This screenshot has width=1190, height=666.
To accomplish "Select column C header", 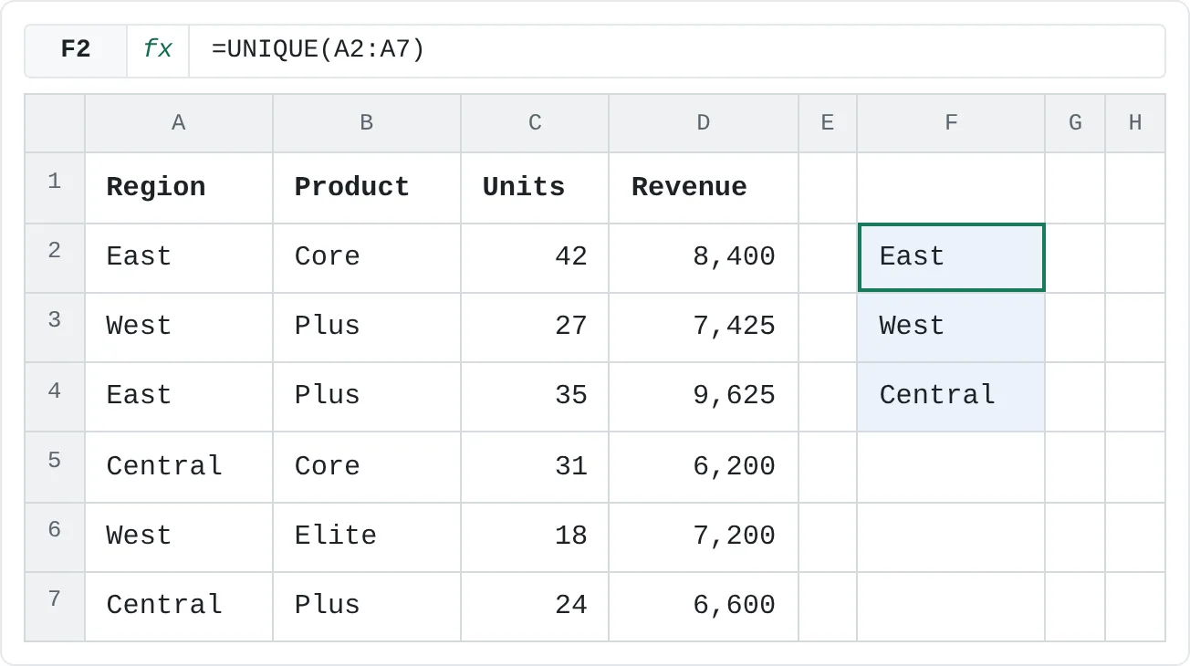I will coord(535,122).
